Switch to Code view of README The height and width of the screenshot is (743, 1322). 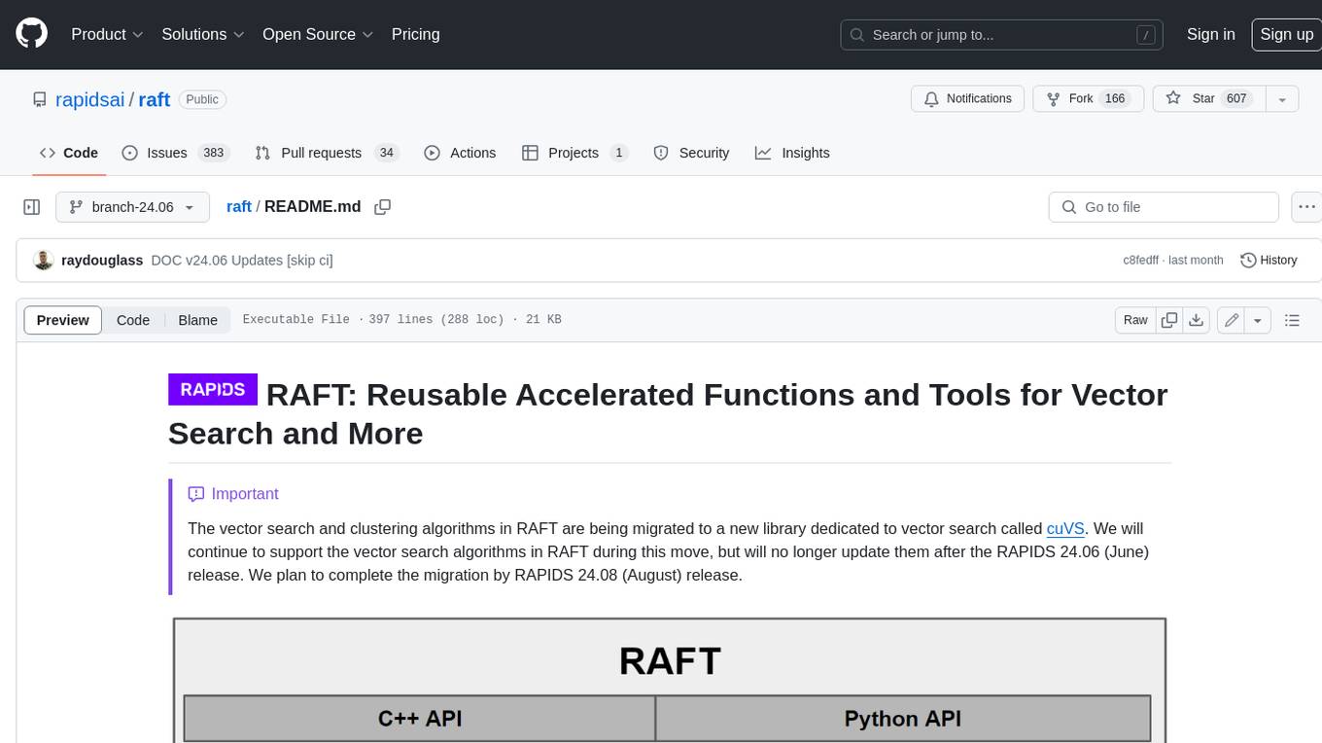click(x=133, y=320)
